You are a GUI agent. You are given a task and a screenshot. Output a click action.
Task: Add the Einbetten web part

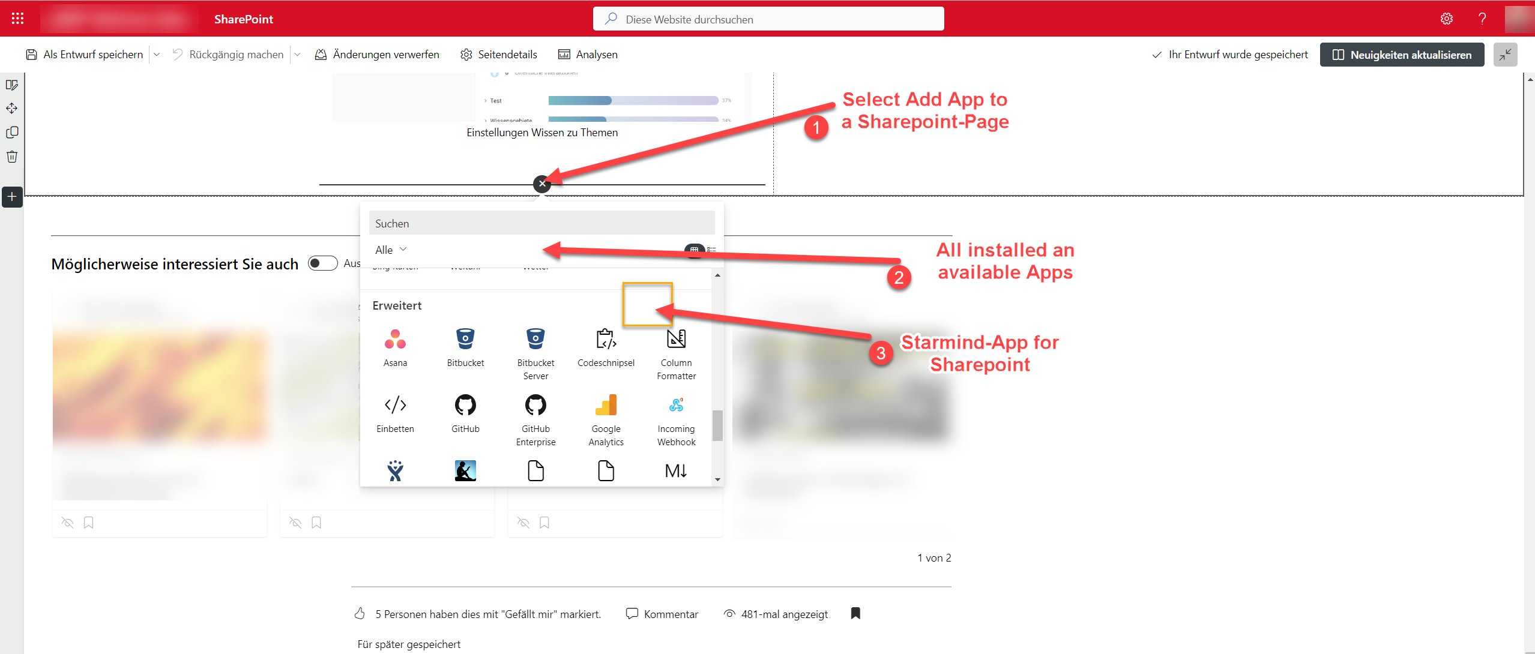tap(395, 413)
